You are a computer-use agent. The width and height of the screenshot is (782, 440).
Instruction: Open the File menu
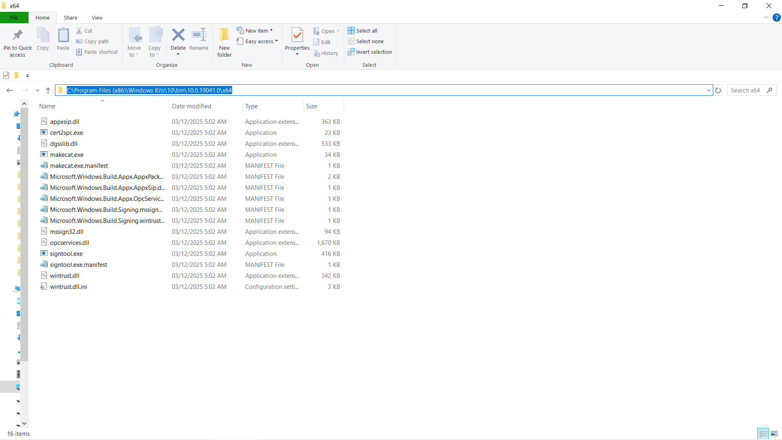click(14, 18)
